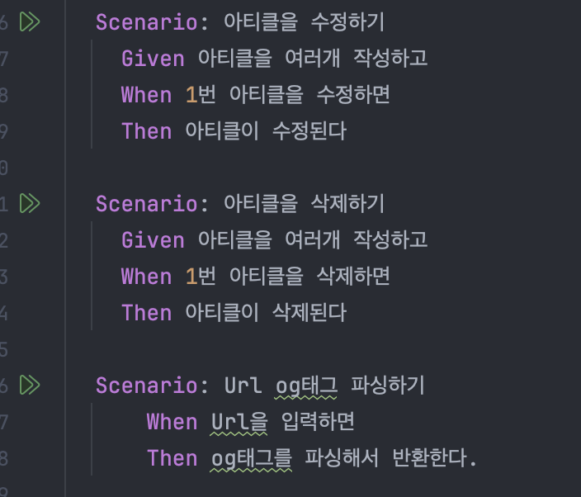Click the Then 아티클이 수정된다 step
Screen dimensions: 581x497
click(x=234, y=130)
